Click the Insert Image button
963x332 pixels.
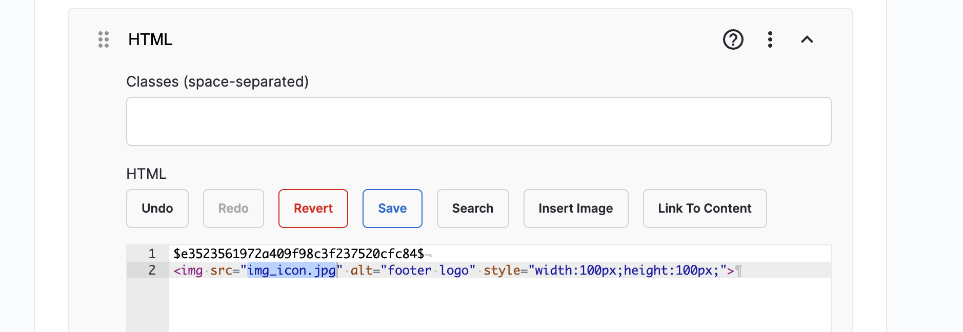tap(575, 209)
